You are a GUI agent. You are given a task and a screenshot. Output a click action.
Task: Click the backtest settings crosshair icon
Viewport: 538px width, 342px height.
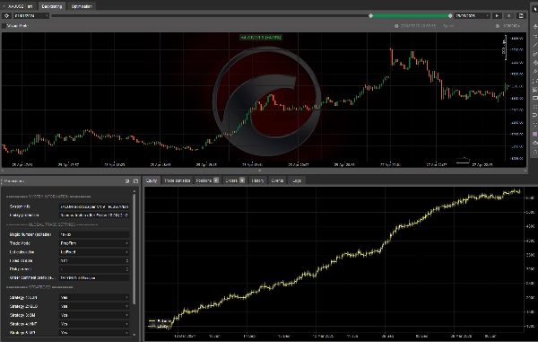pyautogui.click(x=6, y=16)
